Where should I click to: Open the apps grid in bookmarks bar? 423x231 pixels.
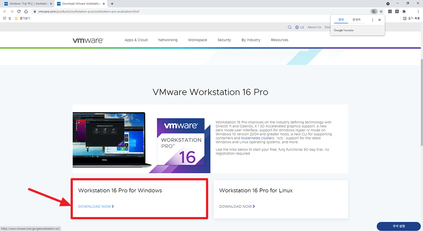(4, 18)
